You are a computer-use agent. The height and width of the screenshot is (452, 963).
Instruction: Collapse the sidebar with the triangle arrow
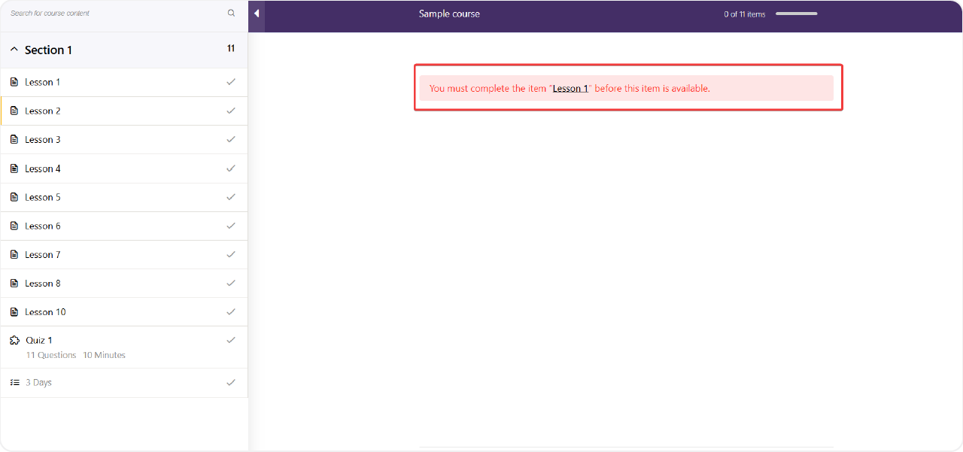pyautogui.click(x=257, y=14)
